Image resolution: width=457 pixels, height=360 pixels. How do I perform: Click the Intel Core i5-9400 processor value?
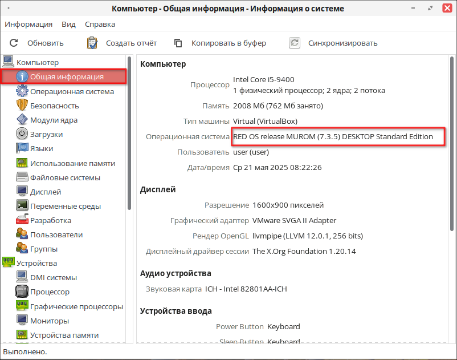pyautogui.click(x=263, y=79)
